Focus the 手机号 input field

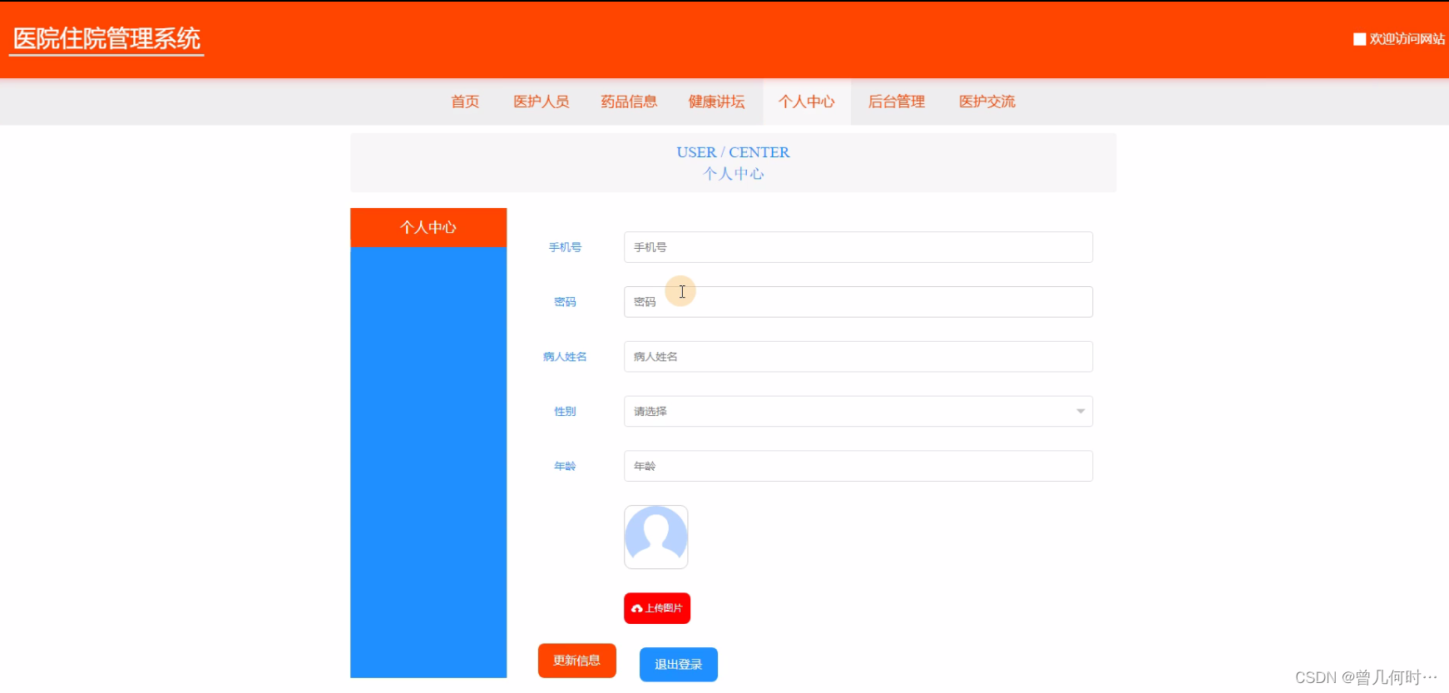coord(858,247)
